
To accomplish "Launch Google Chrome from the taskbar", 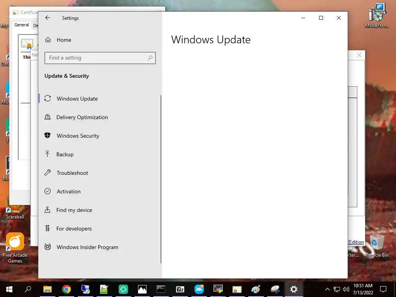I will pyautogui.click(x=67, y=289).
